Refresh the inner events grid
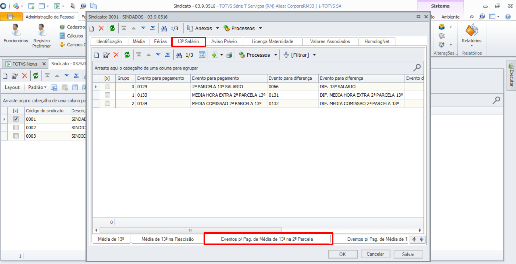The height and width of the screenshot is (264, 516). 127,55
